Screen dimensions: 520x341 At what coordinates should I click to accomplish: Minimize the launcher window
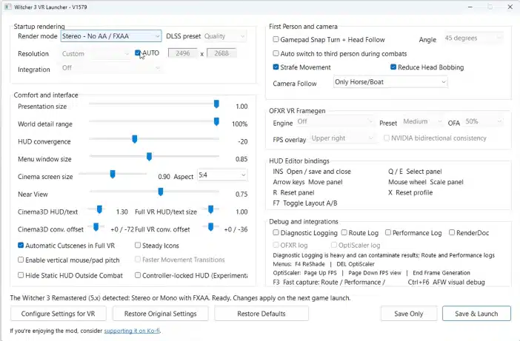(470, 7)
